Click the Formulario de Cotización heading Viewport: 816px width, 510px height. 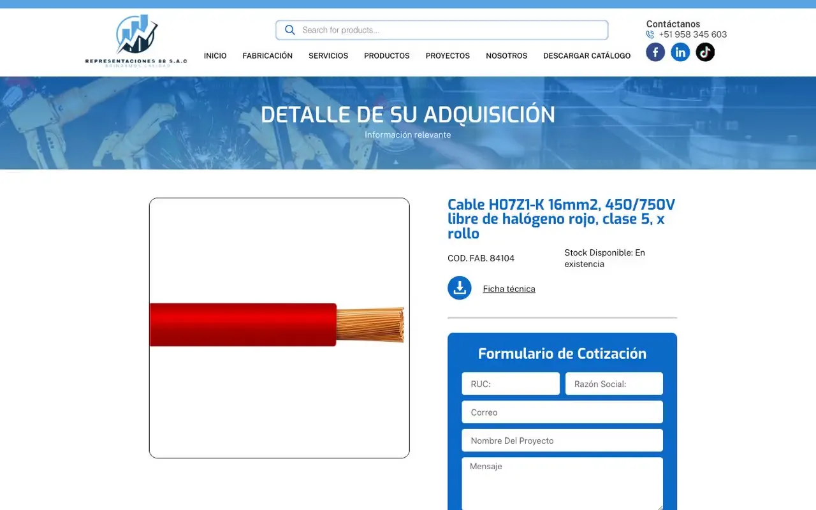[x=562, y=354]
